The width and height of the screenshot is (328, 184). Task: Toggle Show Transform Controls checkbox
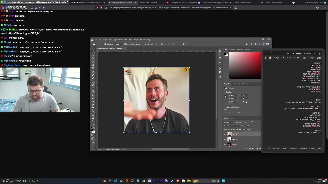click(x=125, y=44)
